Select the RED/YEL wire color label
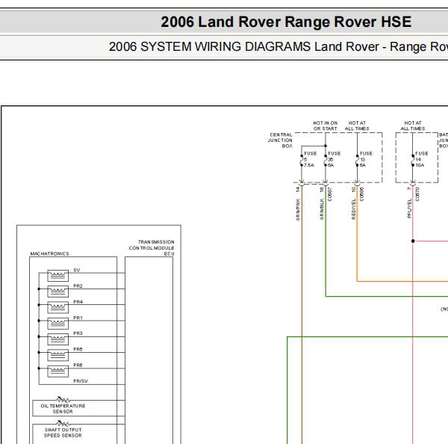 pos(353,209)
